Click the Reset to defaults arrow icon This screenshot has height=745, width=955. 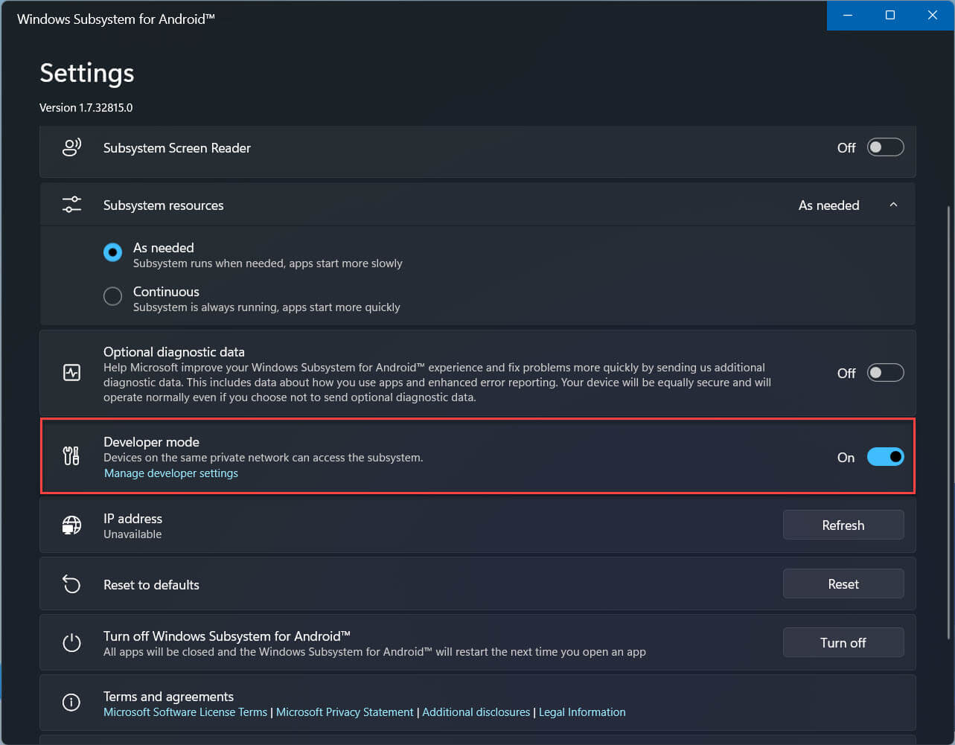tap(71, 584)
